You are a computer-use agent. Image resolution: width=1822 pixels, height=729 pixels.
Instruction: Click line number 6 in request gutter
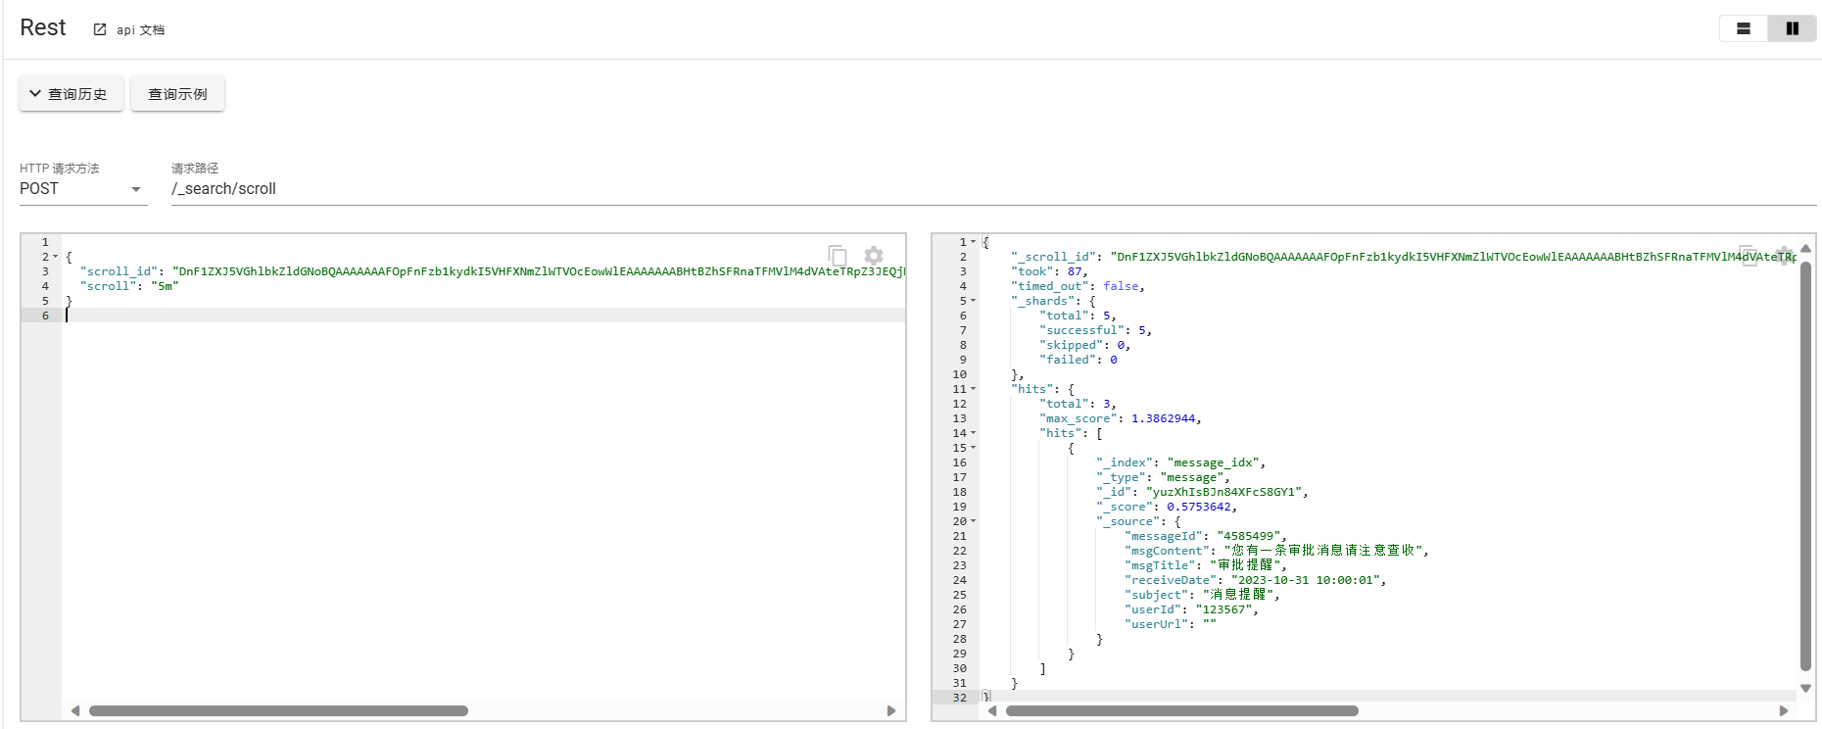click(45, 316)
